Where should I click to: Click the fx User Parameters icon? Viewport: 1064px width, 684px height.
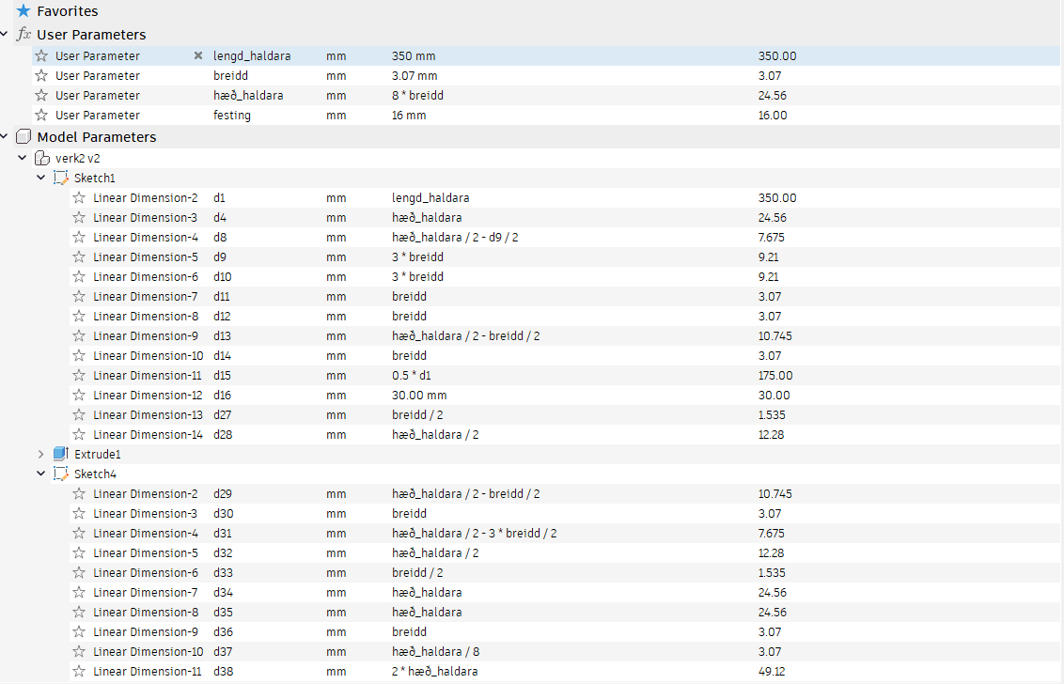[23, 34]
